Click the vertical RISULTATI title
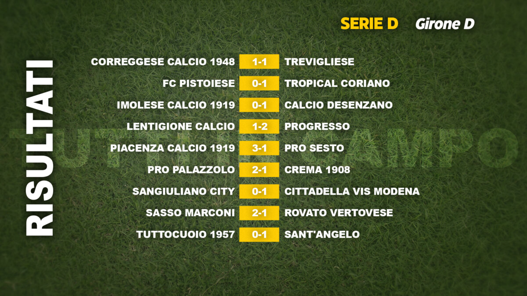This screenshot has width=527, height=296. pos(40,148)
